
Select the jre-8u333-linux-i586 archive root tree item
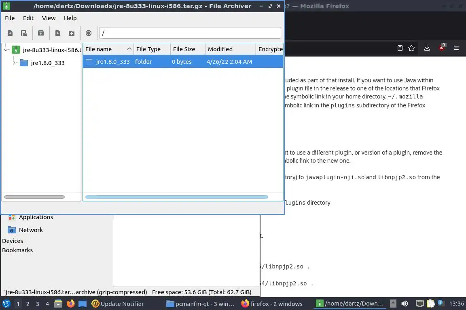tap(47, 50)
